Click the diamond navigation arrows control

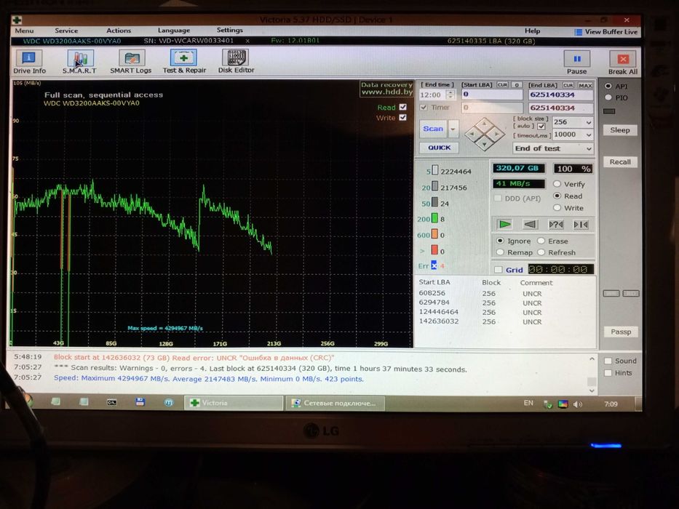[485, 135]
